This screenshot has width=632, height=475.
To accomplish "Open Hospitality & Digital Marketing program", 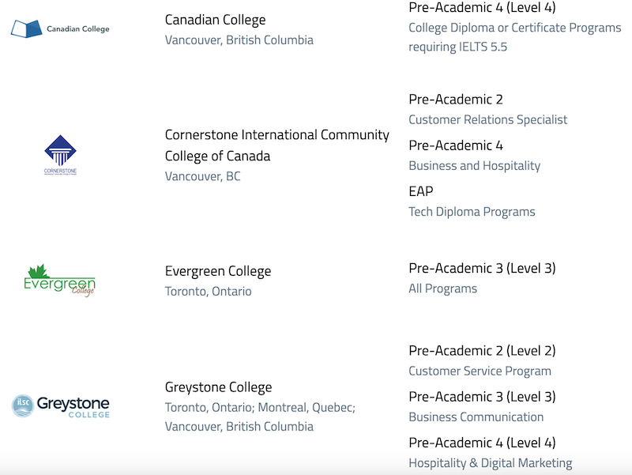I will [490, 463].
